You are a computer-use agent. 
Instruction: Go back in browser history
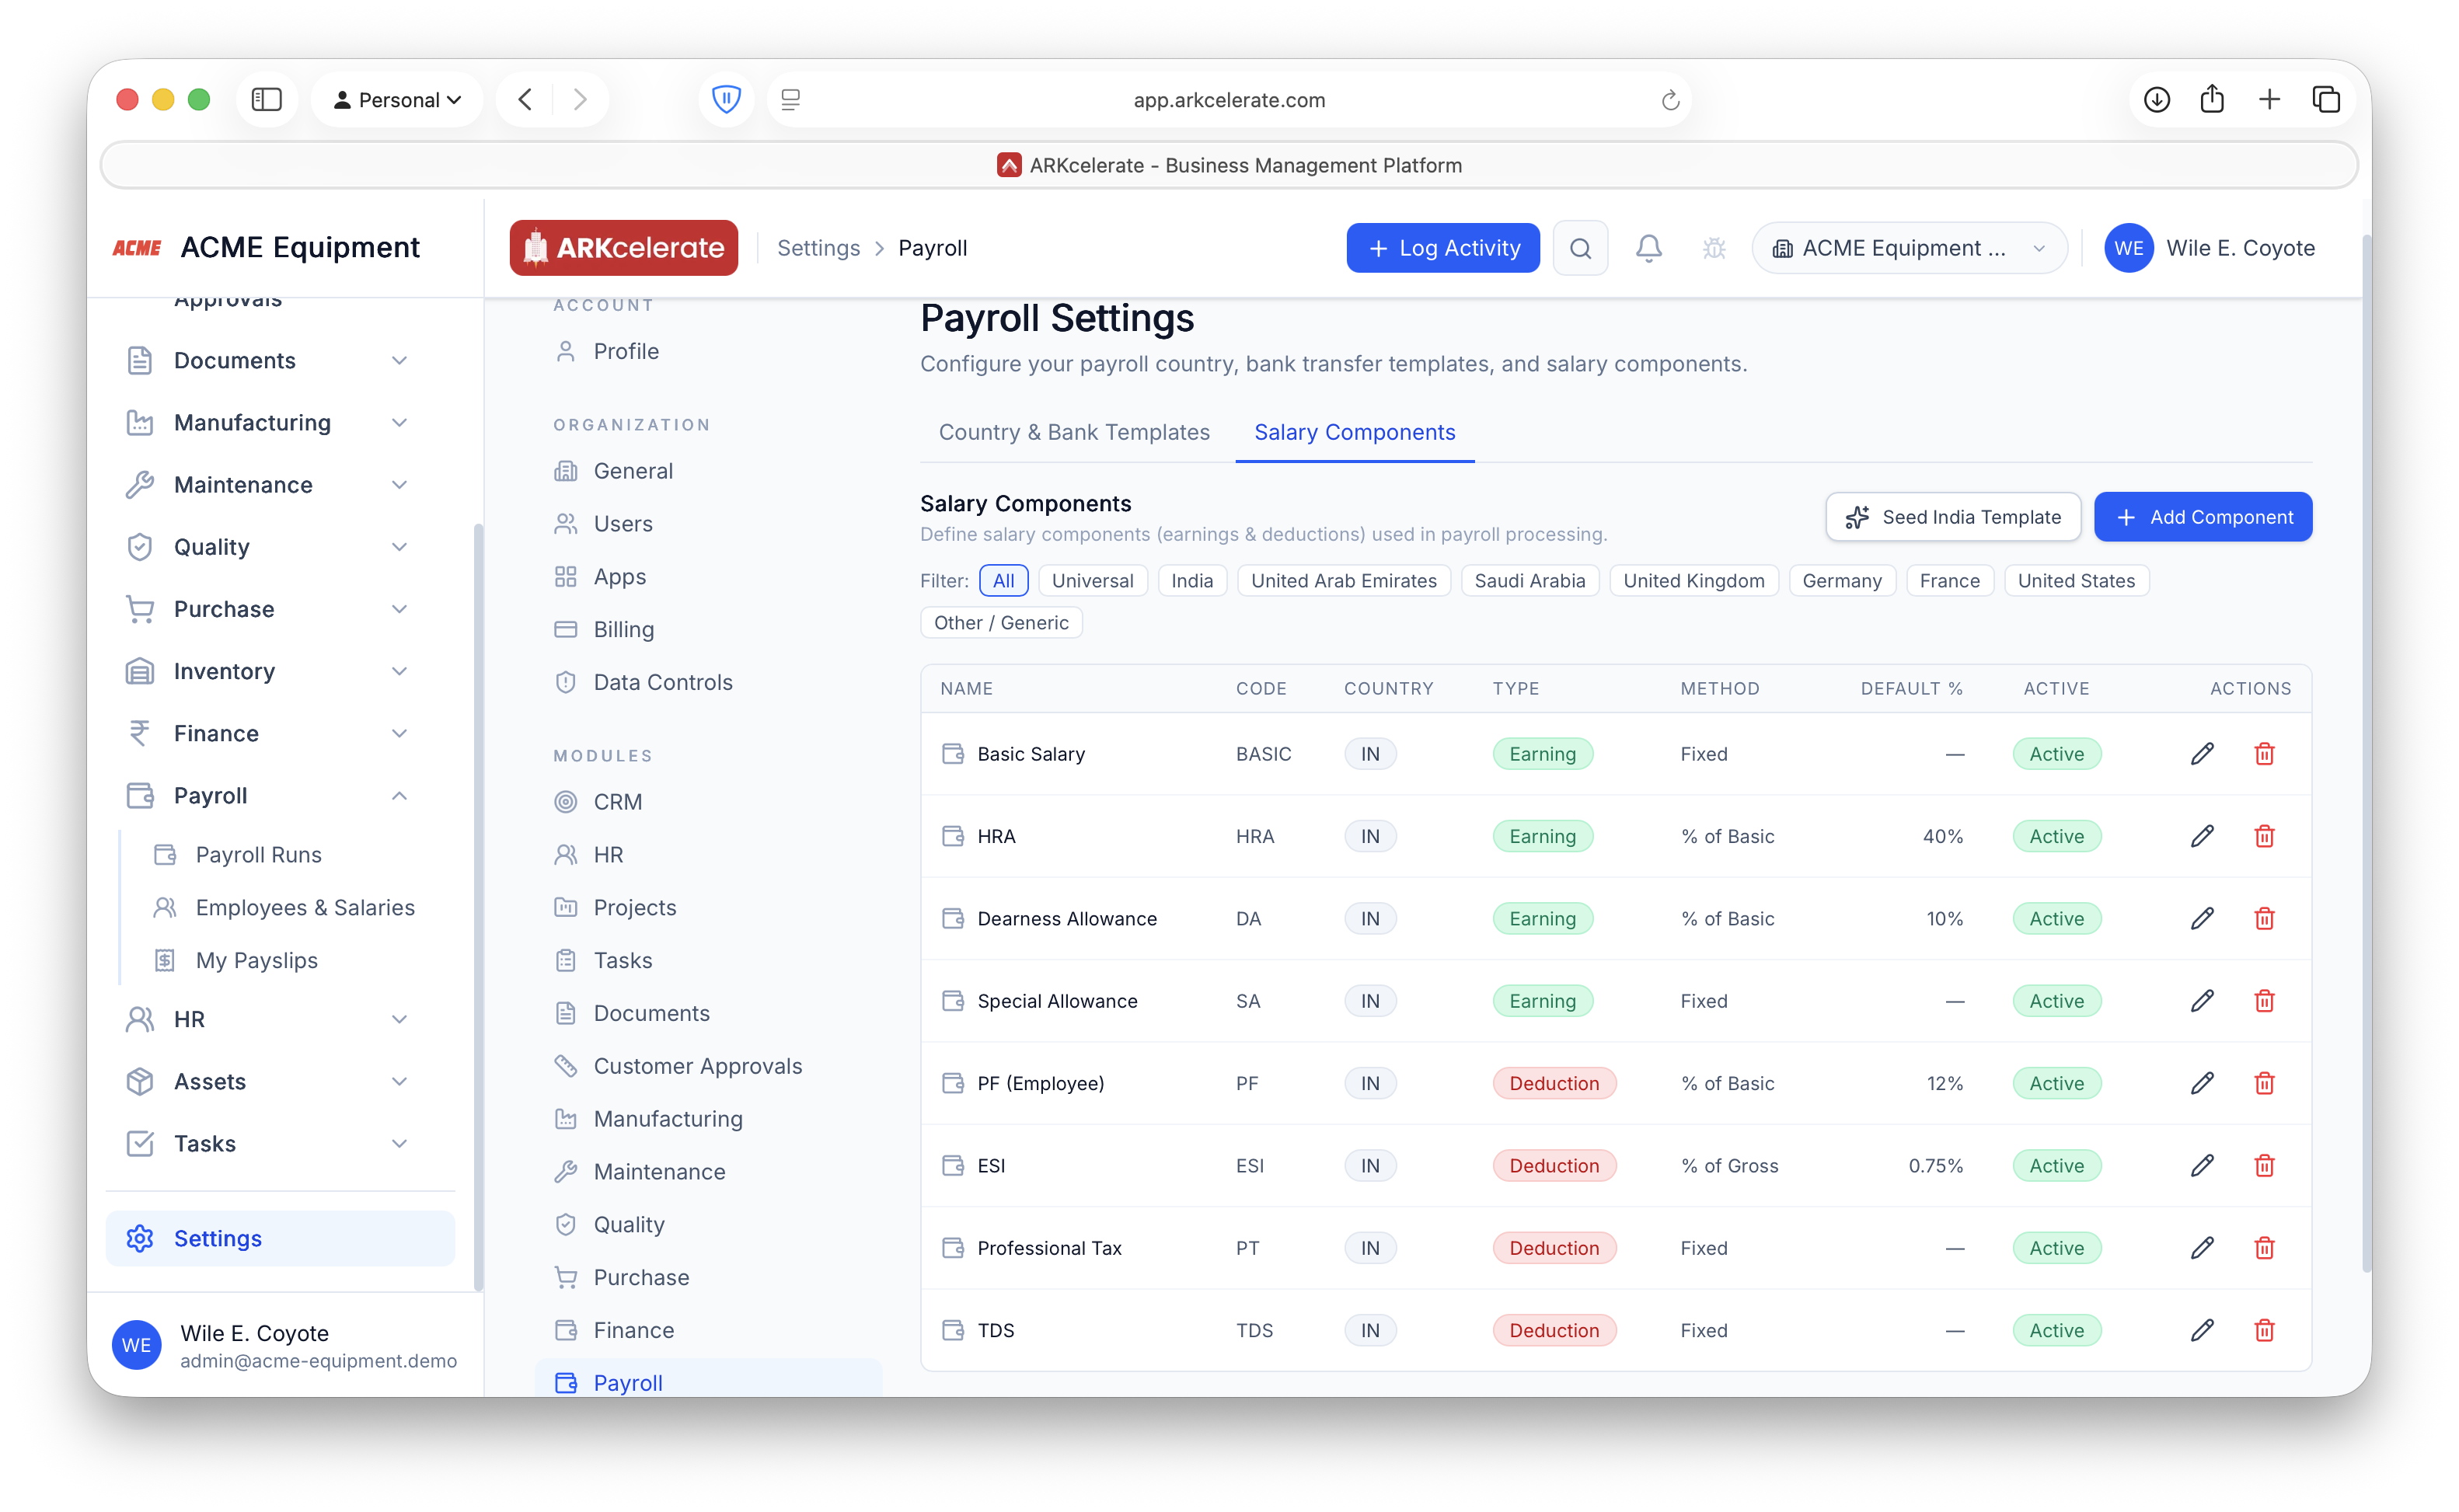pos(525,99)
